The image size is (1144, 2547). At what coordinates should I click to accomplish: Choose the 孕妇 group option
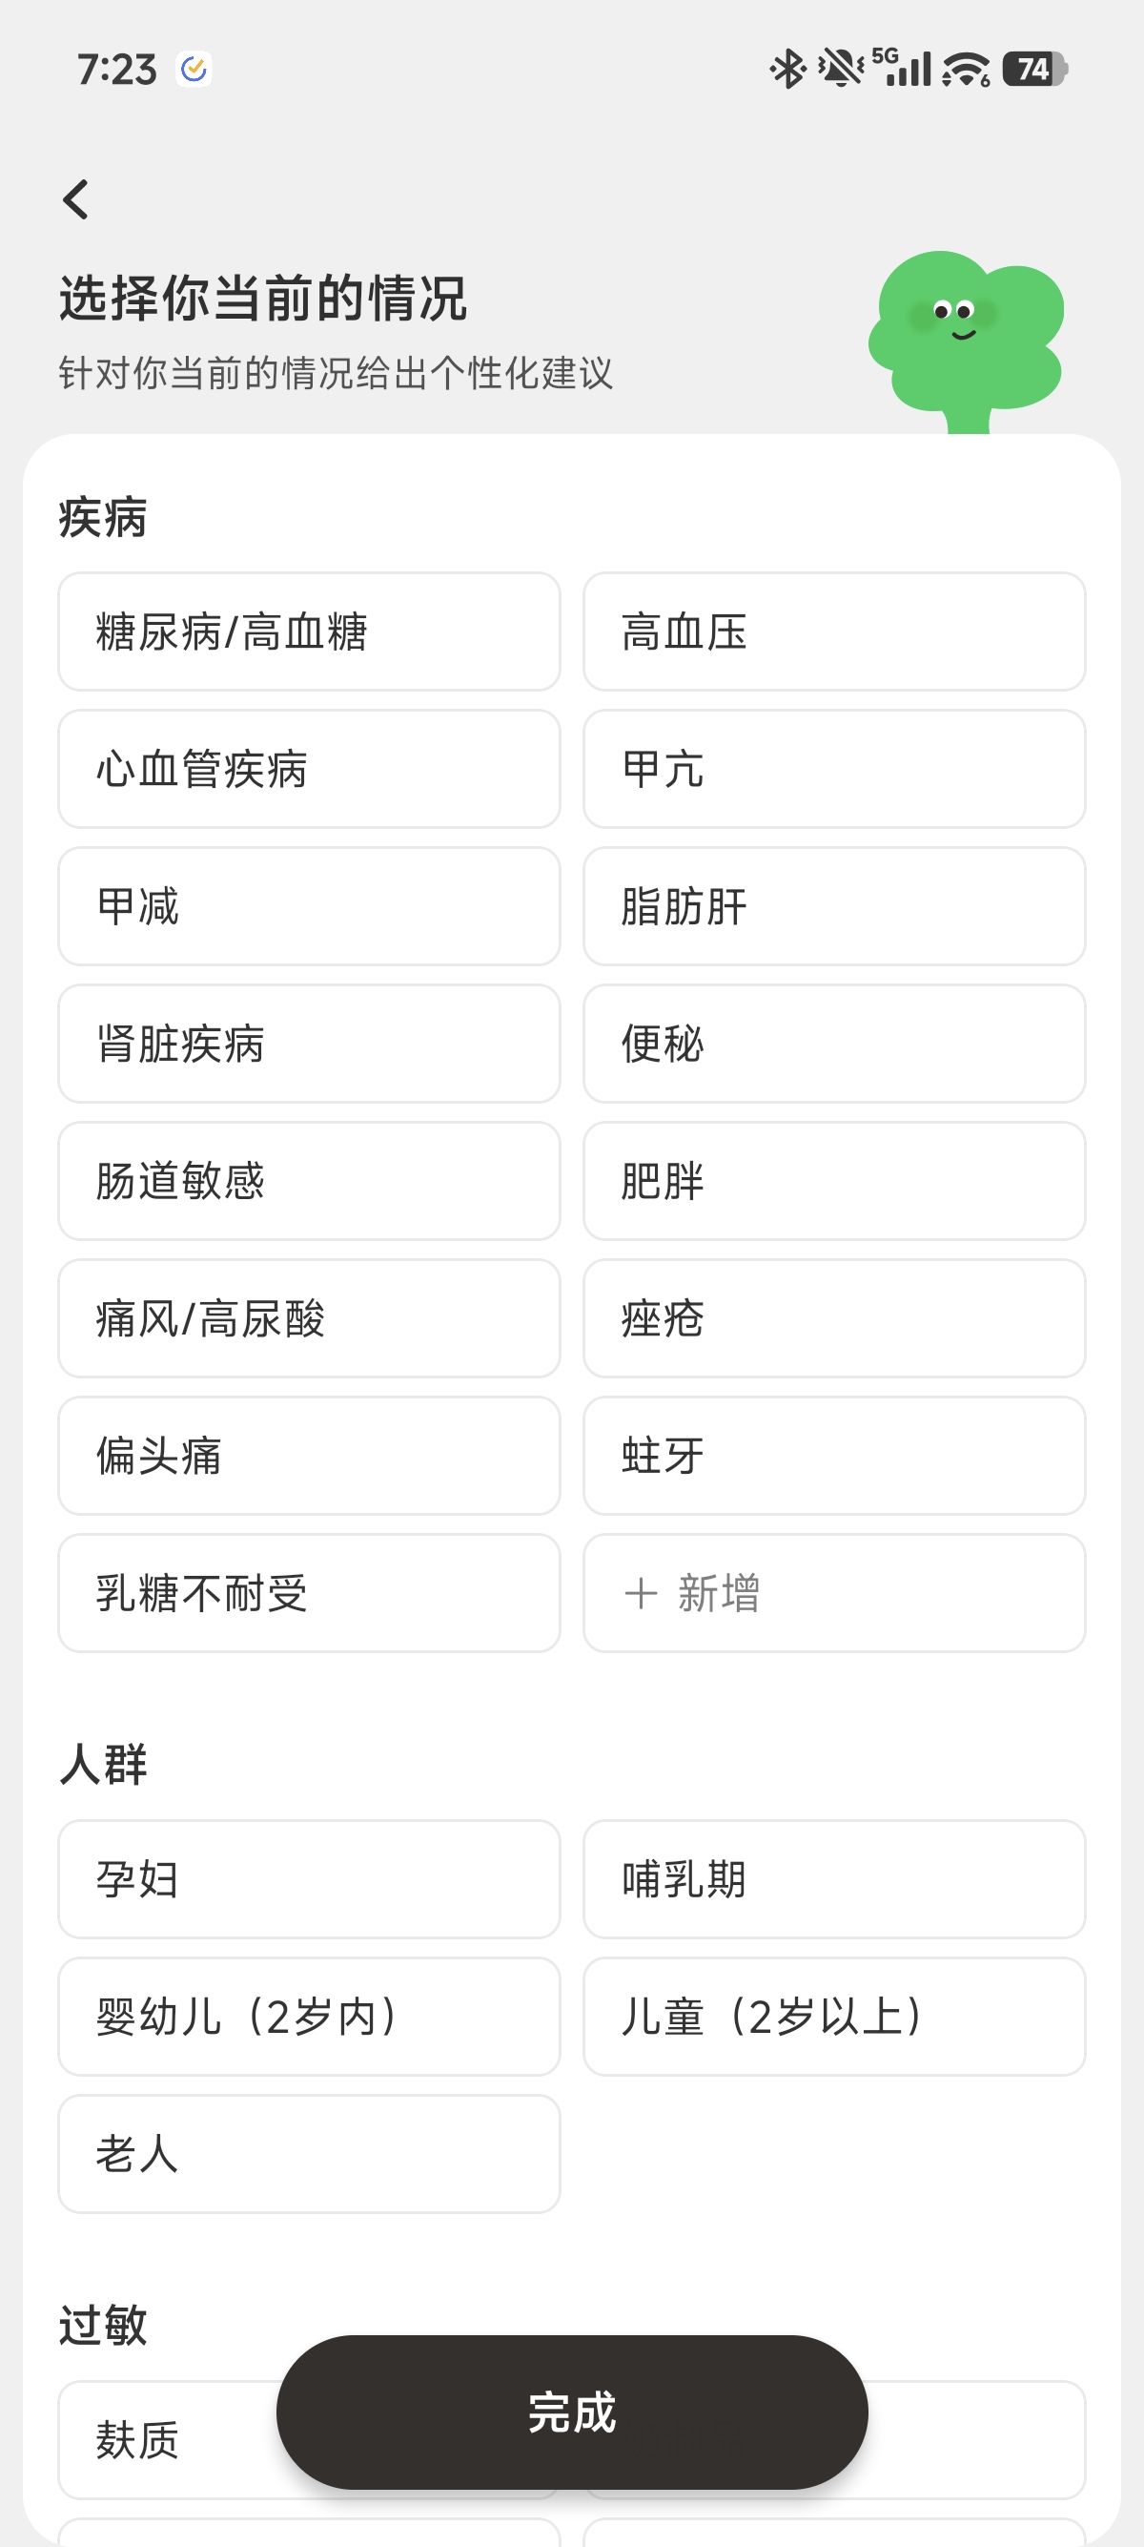coord(309,1878)
